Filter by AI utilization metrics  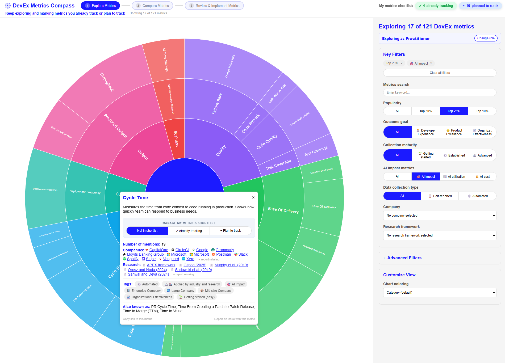pos(454,176)
